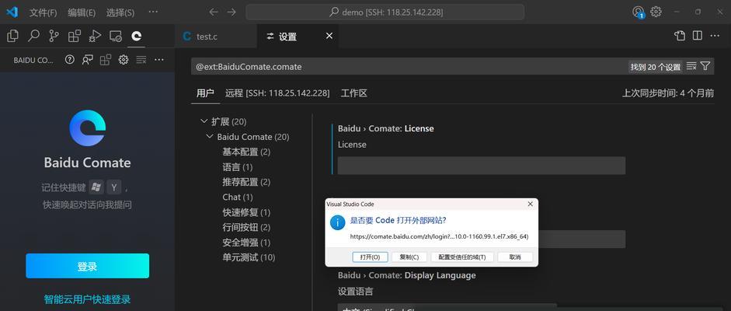Close the 设置 tab

[329, 36]
